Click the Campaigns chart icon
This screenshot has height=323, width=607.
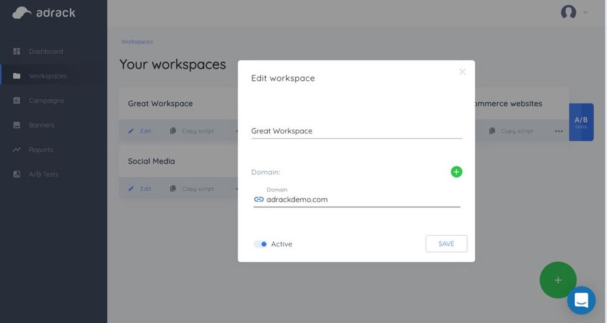(16, 101)
